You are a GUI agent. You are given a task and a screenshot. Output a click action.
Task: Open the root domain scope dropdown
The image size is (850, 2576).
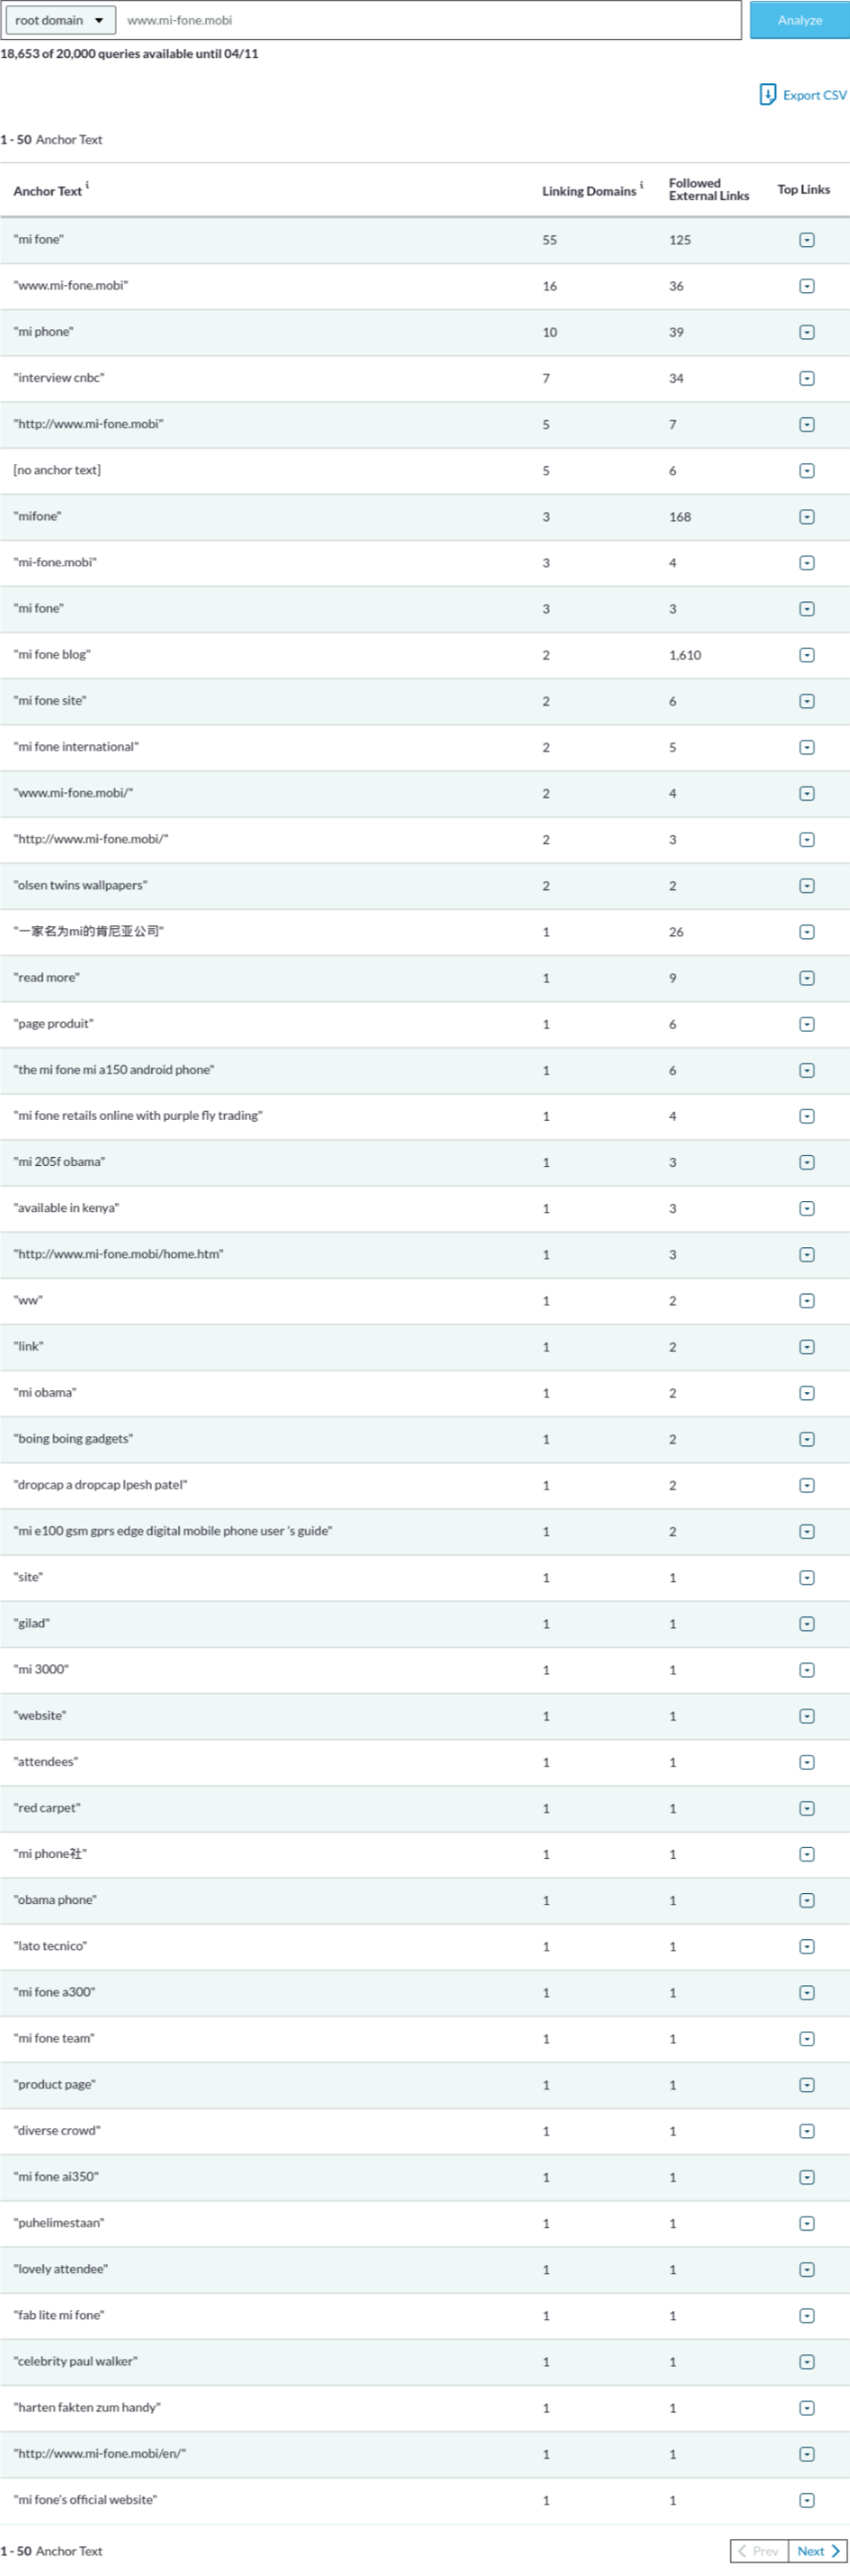[60, 20]
